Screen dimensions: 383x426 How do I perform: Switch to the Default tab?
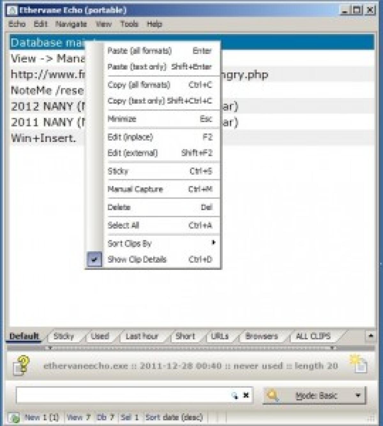pyautogui.click(x=24, y=336)
